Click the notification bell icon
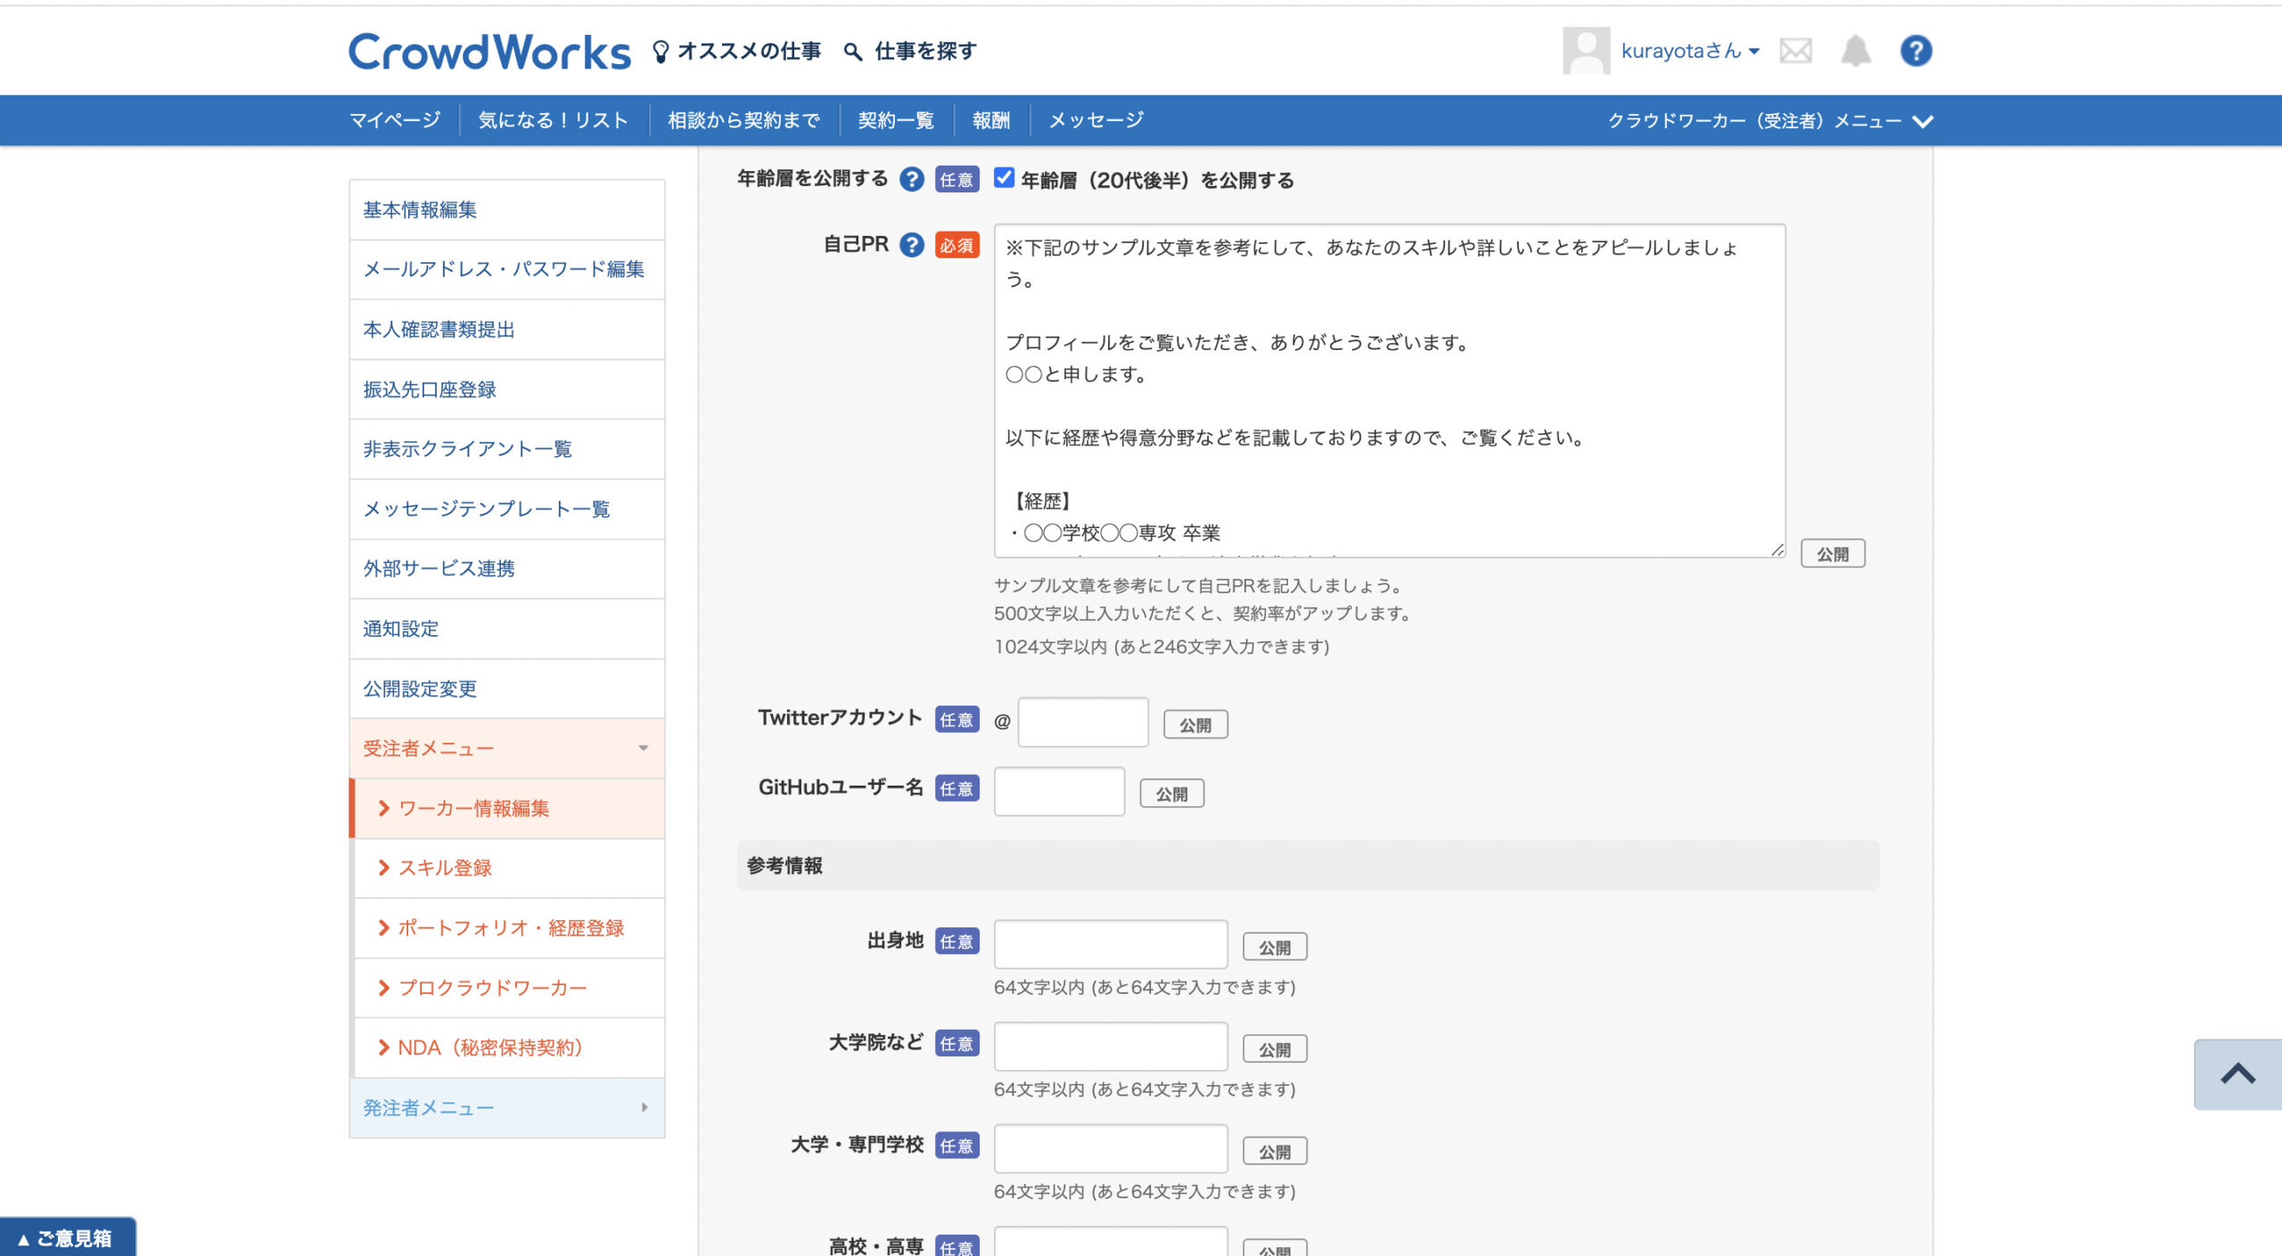Screen dimensions: 2282x1256 tap(1855, 51)
